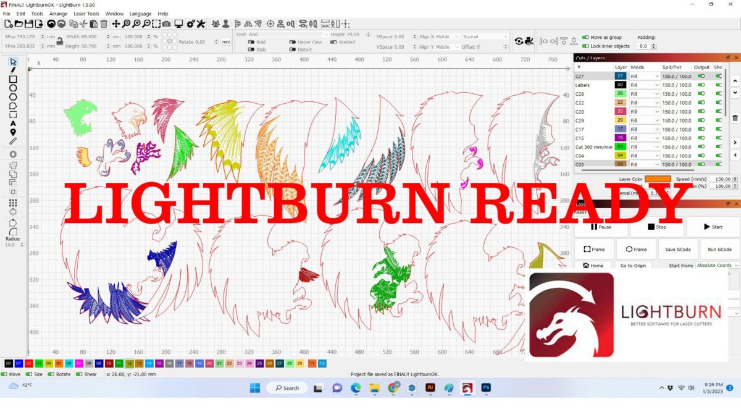Image resolution: width=741 pixels, height=417 pixels.
Task: Pick the Create Text tool
Action: [x=13, y=124]
